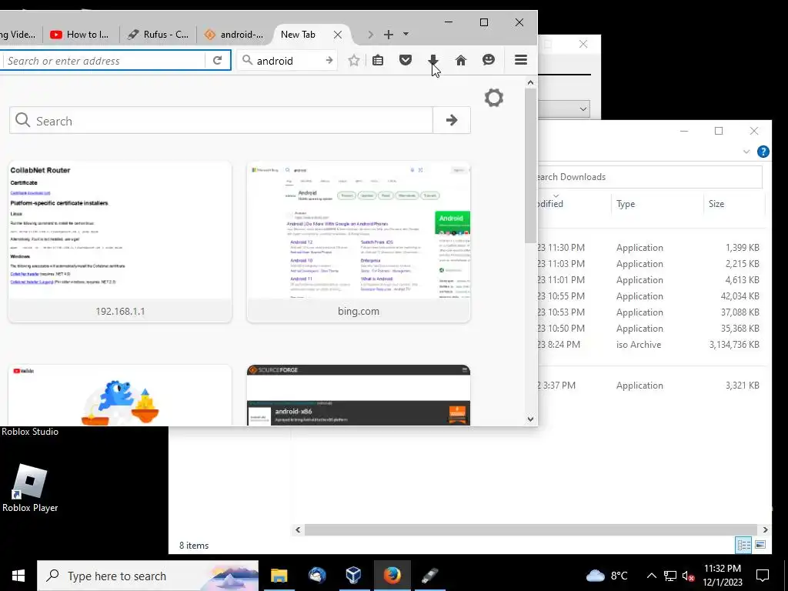Click the new tab page Search field
This screenshot has height=591, width=788.
[x=221, y=120]
